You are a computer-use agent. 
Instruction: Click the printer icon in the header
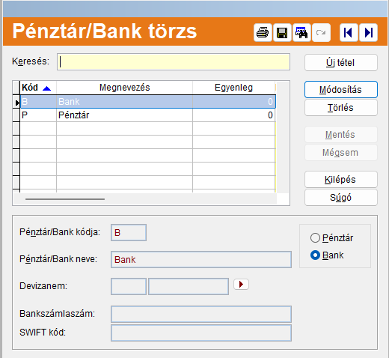click(263, 32)
